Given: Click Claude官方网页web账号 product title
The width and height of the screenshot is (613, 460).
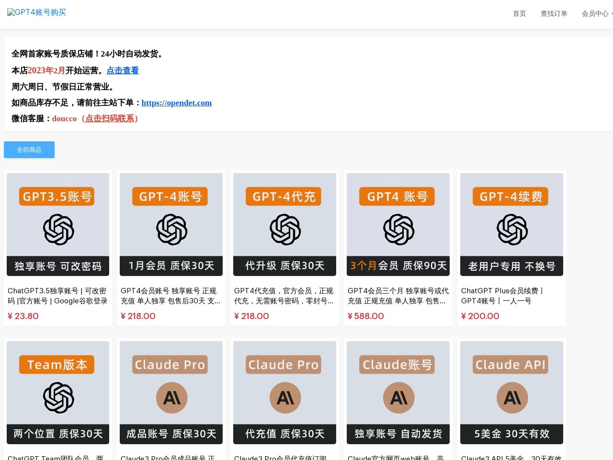Looking at the screenshot, I should point(396,457).
